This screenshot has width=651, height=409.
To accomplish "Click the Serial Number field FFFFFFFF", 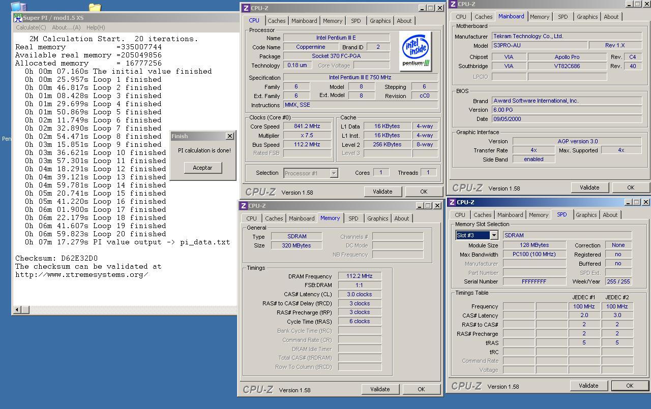I will [x=534, y=281].
